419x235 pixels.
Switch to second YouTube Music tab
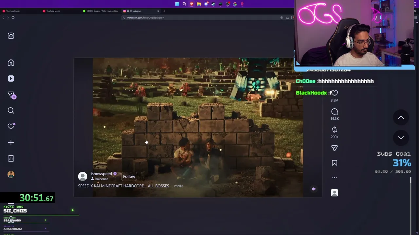coord(61,11)
